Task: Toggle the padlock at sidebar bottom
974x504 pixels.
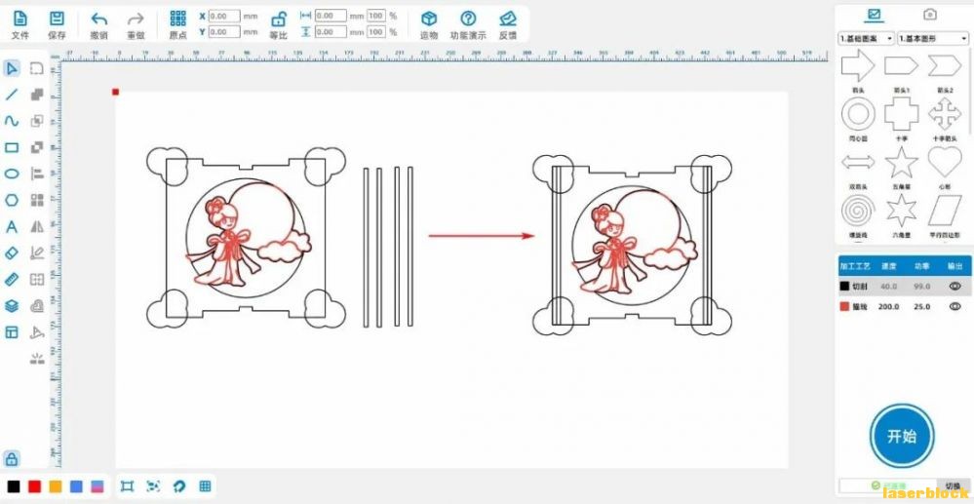Action: (12, 459)
